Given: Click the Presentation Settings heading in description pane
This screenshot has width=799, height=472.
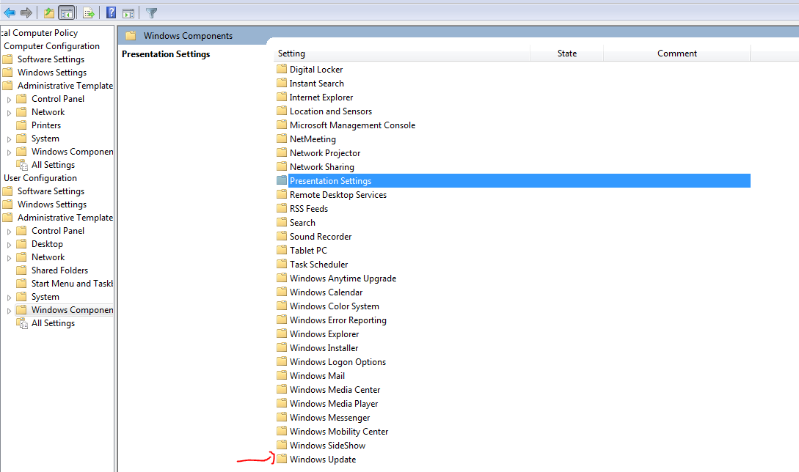Looking at the screenshot, I should tap(166, 54).
